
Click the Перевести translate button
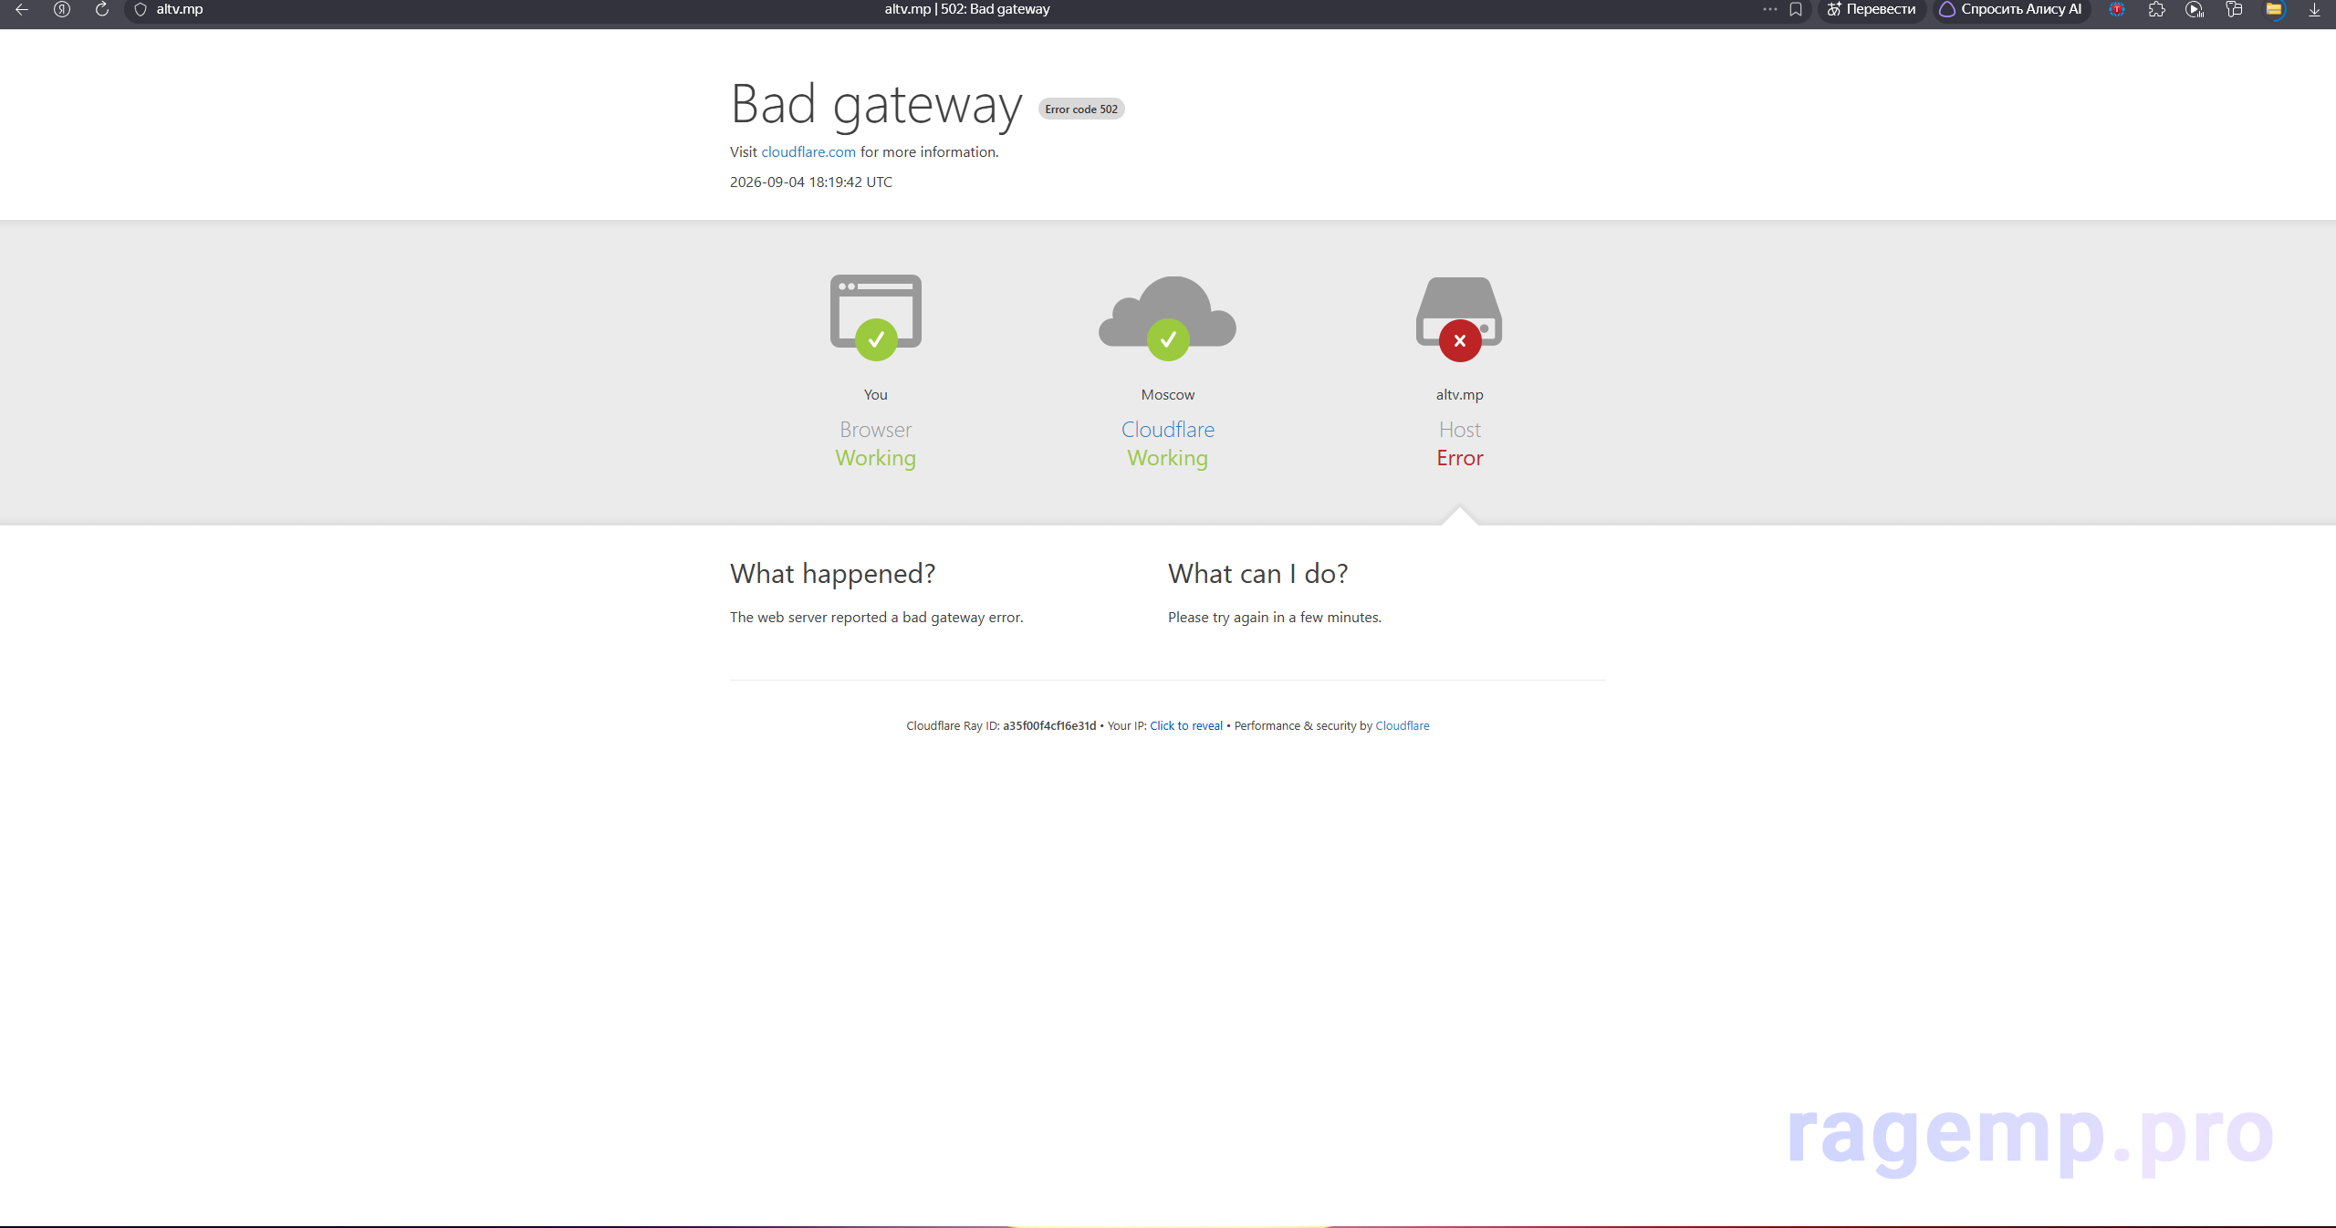click(x=1871, y=9)
